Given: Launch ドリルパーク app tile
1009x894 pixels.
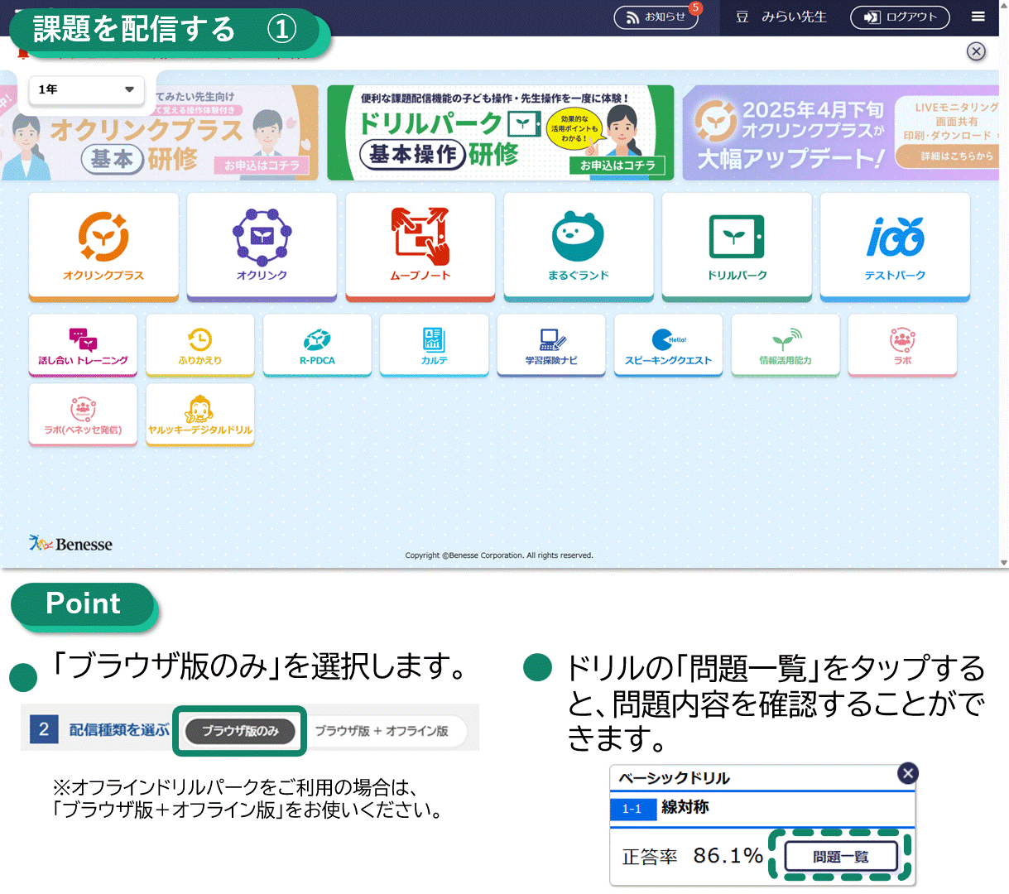Looking at the screenshot, I should (x=737, y=246).
